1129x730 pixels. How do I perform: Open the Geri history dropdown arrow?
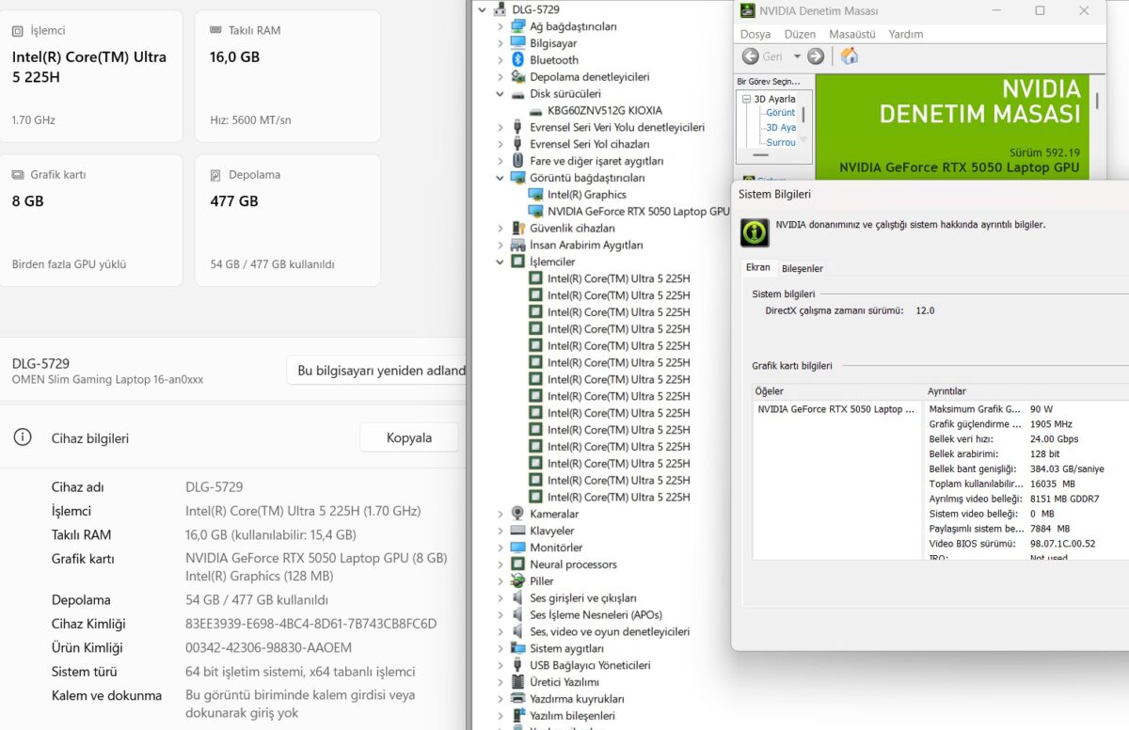tap(797, 56)
